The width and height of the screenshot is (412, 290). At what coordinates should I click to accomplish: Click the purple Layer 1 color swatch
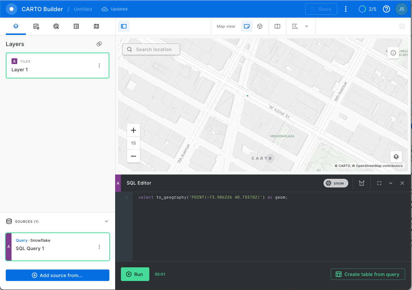coord(14,61)
